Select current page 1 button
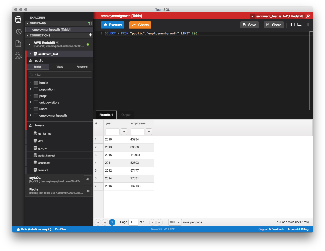 (112, 222)
